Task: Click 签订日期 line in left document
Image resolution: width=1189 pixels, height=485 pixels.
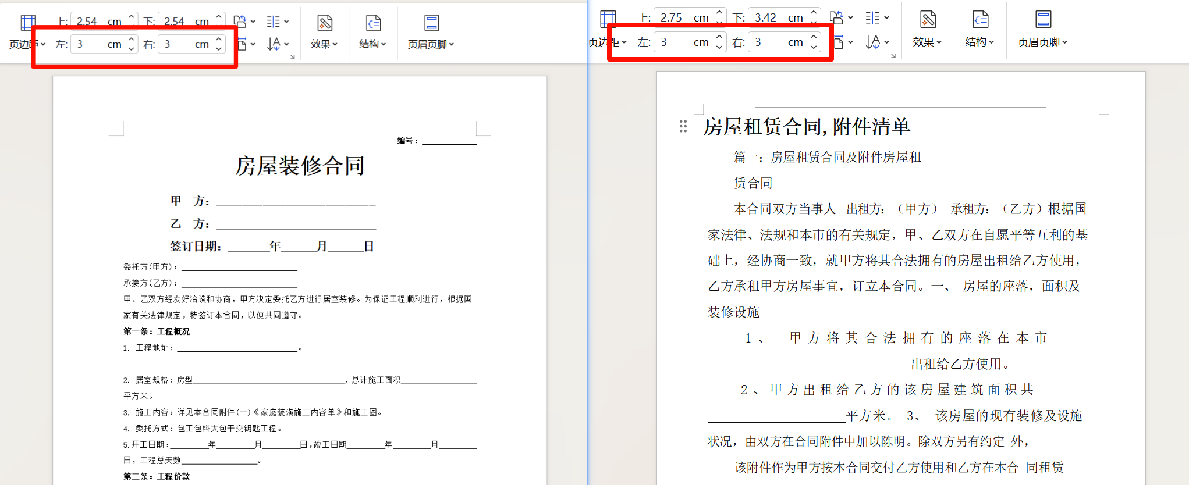Action: [272, 247]
